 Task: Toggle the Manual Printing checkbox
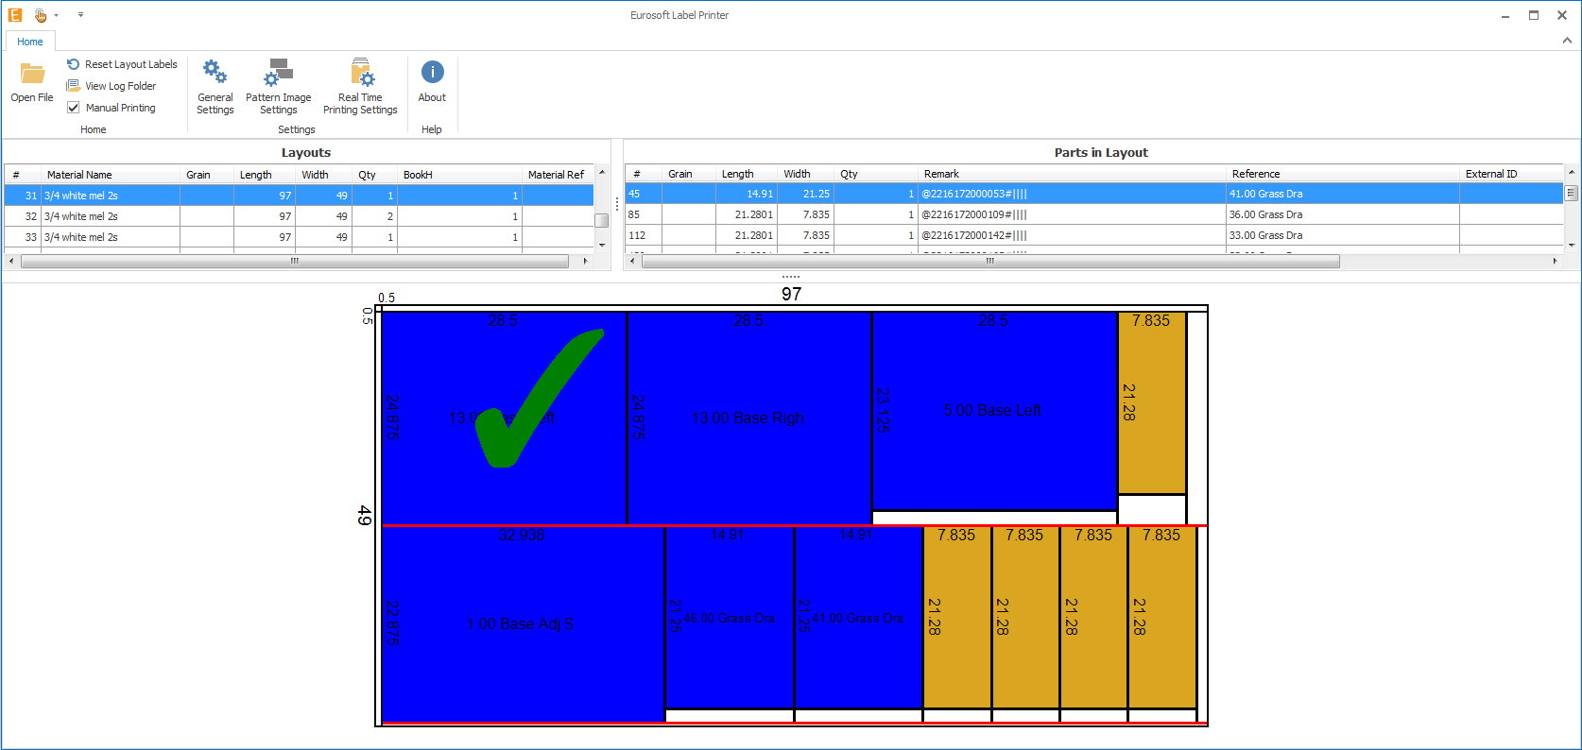[74, 108]
